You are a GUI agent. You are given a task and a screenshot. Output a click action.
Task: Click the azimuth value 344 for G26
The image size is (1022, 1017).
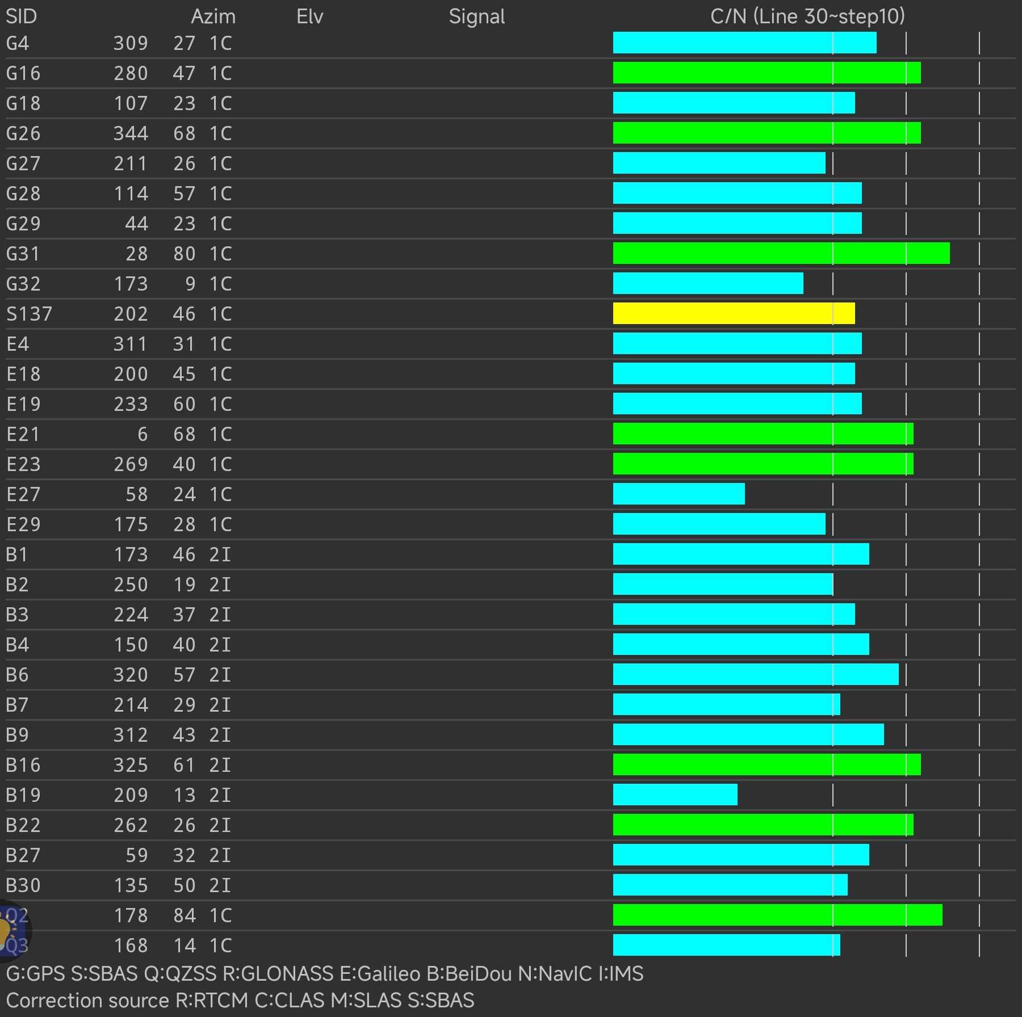(x=131, y=133)
